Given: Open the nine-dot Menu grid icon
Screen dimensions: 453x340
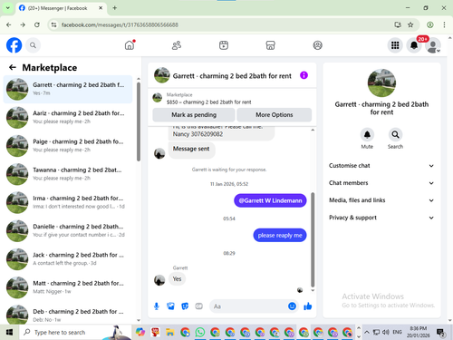Looking at the screenshot, I should point(395,45).
